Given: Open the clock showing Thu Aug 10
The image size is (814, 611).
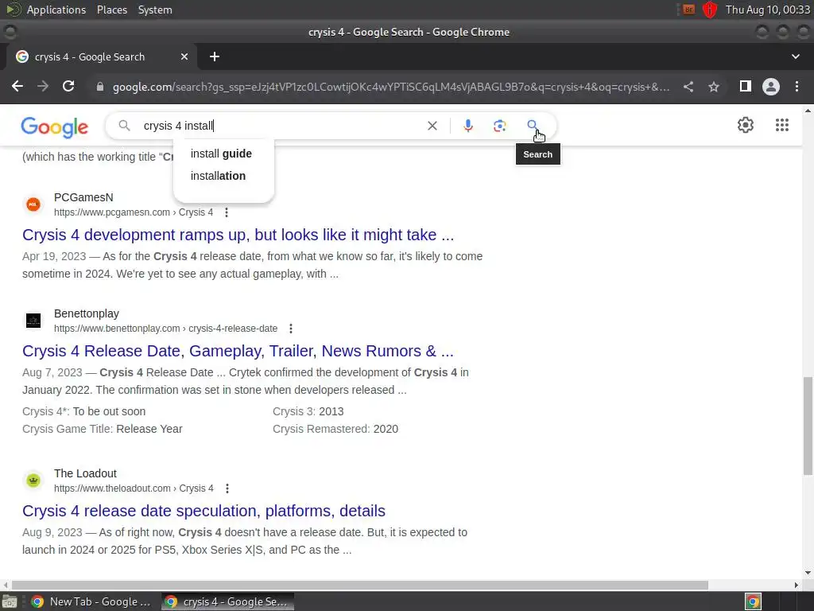Looking at the screenshot, I should (768, 10).
